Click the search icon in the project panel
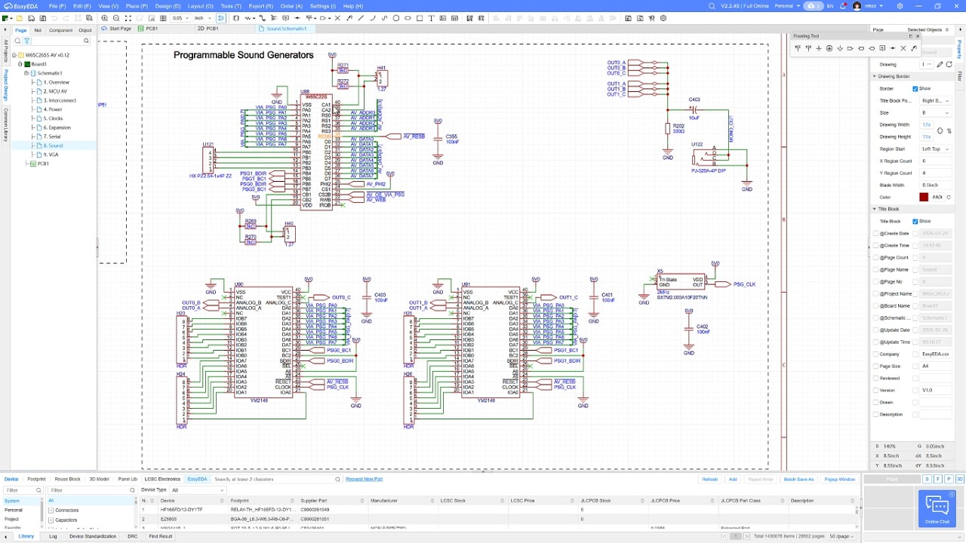This screenshot has width=966, height=543. click(x=17, y=41)
